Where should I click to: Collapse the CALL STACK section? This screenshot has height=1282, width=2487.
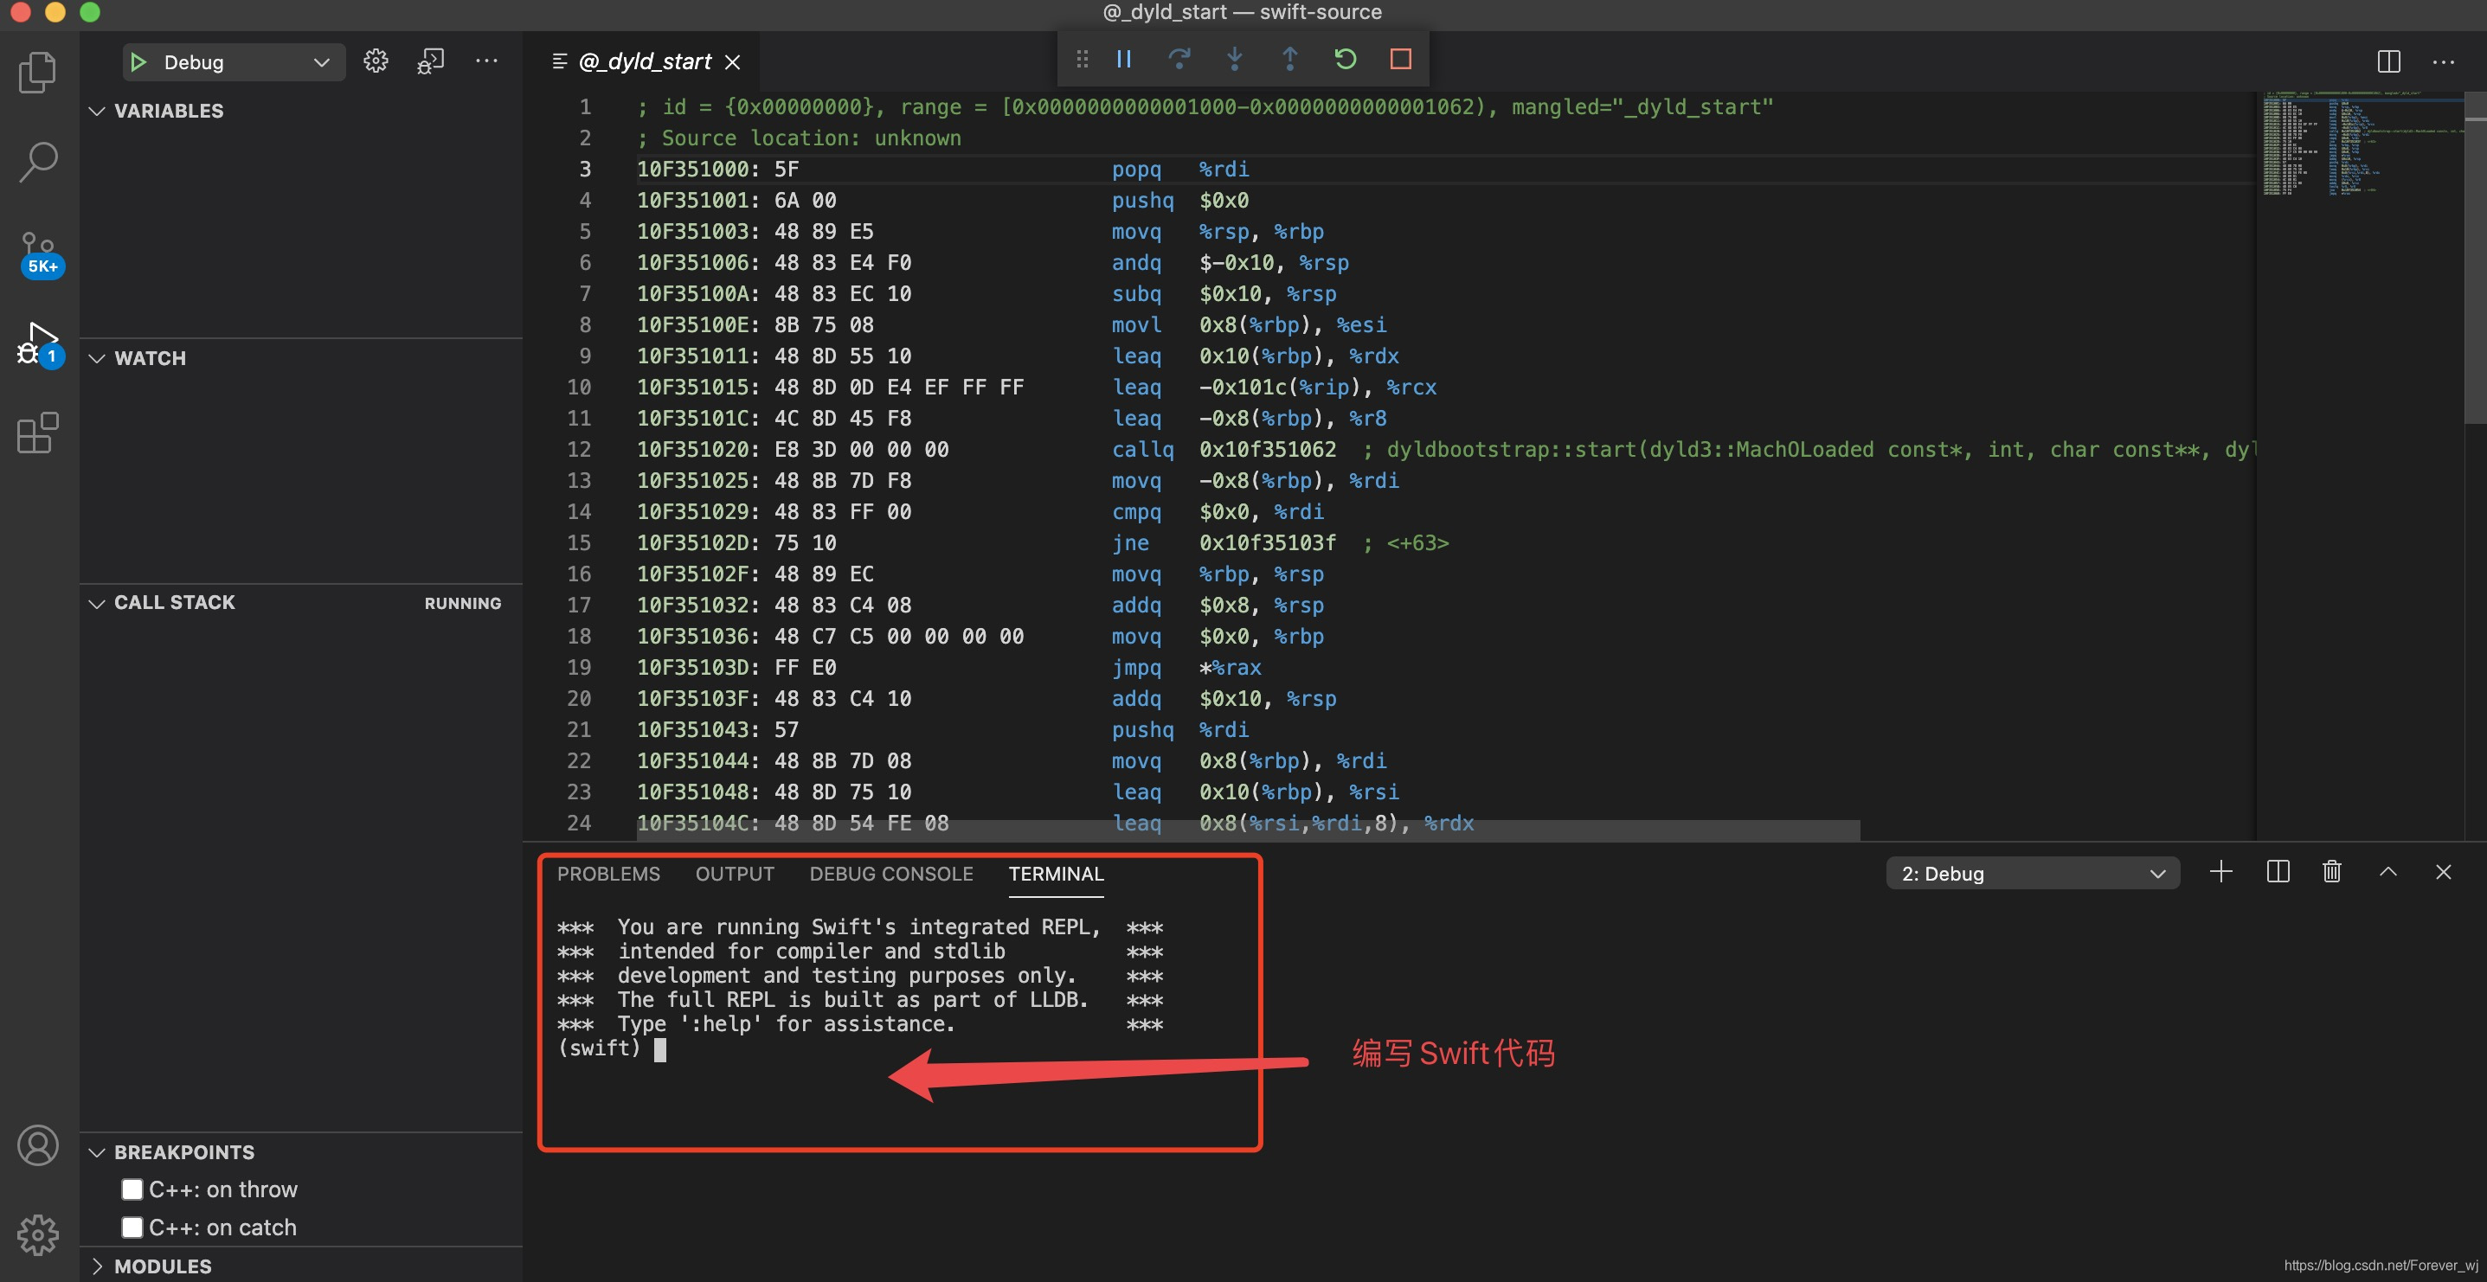[175, 602]
